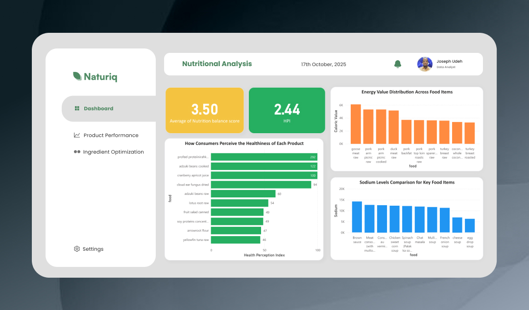Open notifications via the bell icon
This screenshot has width=529, height=310.
coord(398,64)
